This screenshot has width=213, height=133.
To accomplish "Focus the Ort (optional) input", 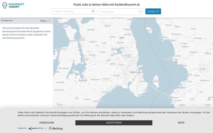I will click(121, 12).
